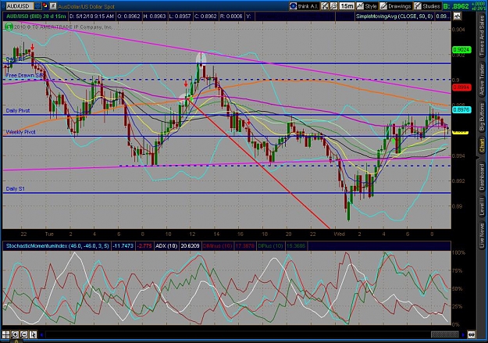Click the L: 0.8957 low value

coord(180,16)
